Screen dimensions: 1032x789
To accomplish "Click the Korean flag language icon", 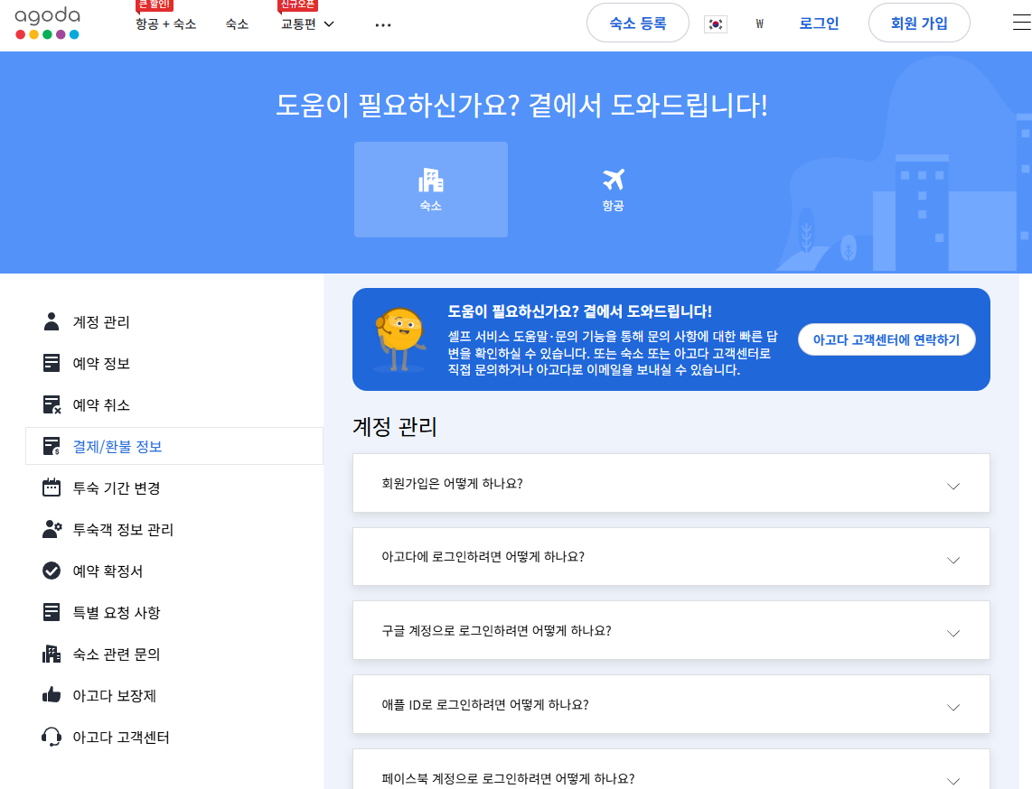I will click(x=716, y=24).
